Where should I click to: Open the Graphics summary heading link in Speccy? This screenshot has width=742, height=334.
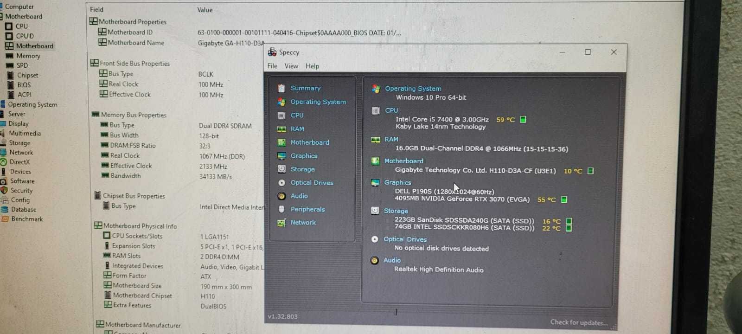(x=397, y=183)
